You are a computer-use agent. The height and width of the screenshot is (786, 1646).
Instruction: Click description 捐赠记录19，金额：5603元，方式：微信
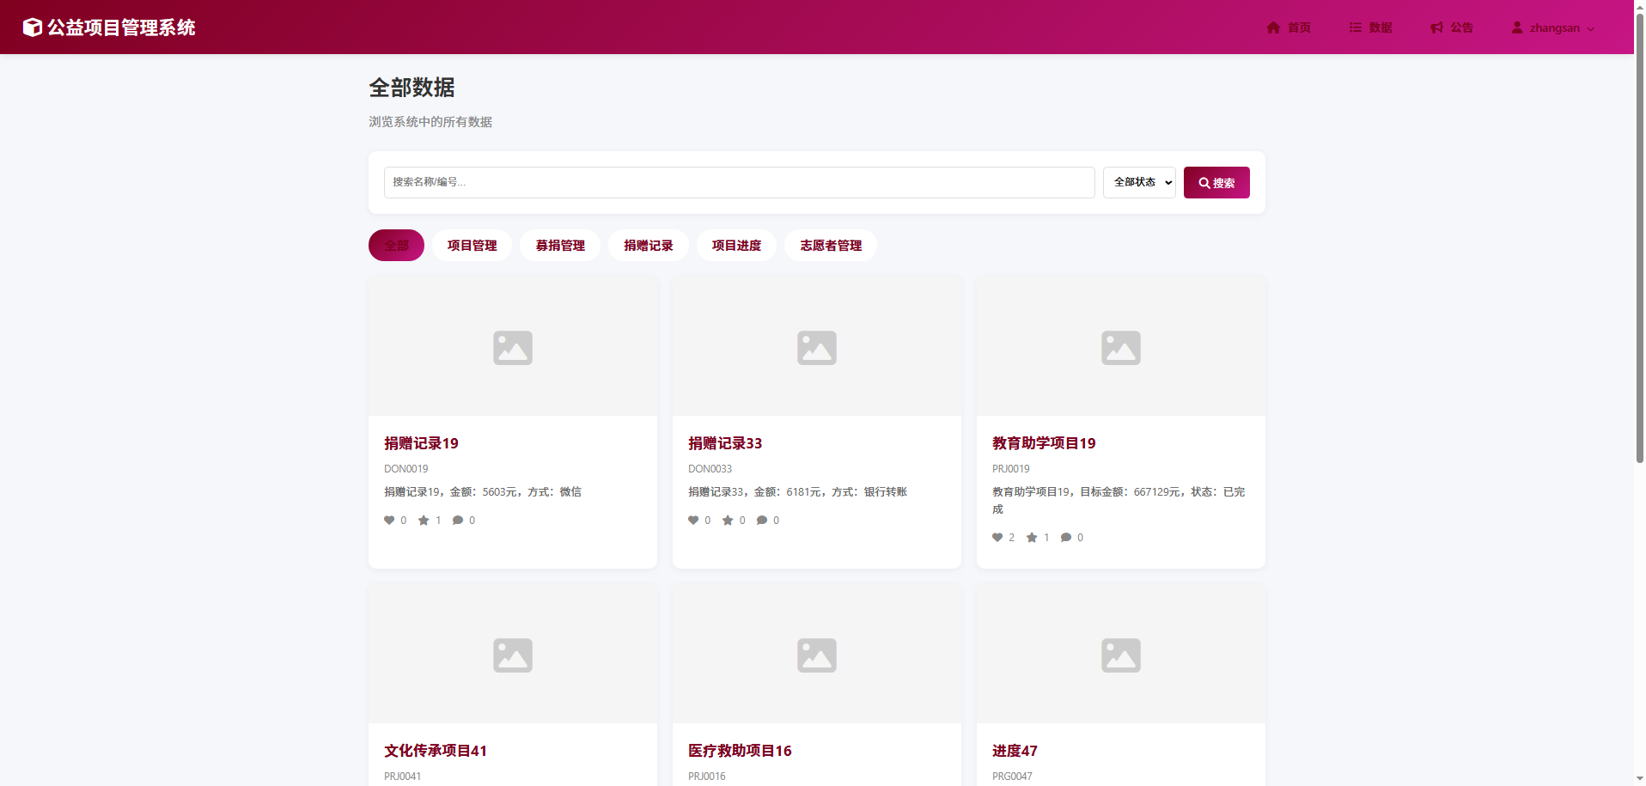[483, 492]
